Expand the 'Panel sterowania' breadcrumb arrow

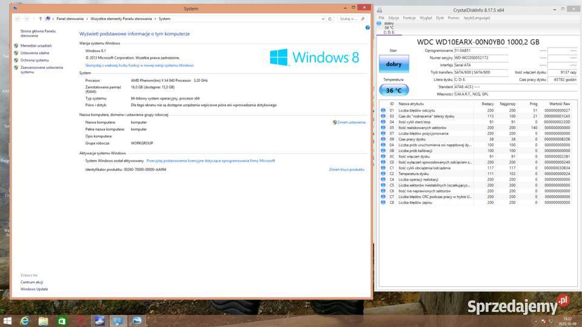[x=87, y=19]
